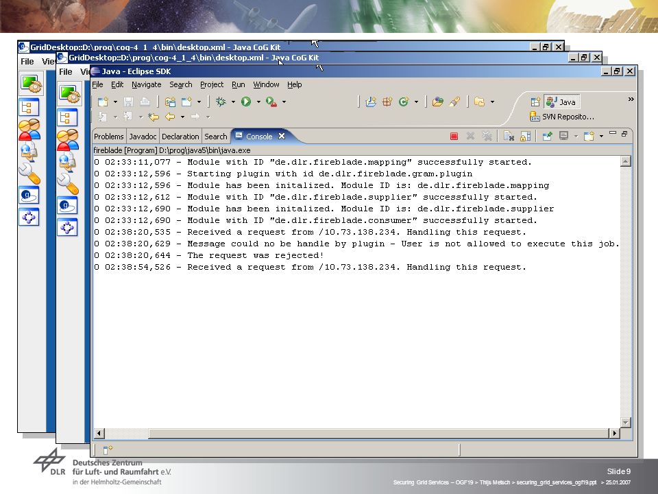Click the Debug bug icon

coord(221,102)
